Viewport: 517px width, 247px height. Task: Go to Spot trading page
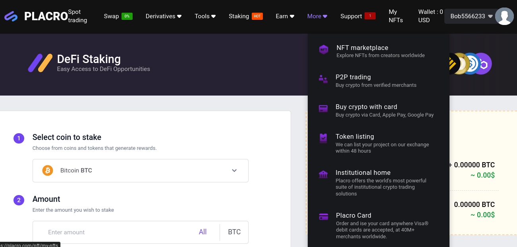pos(77,16)
